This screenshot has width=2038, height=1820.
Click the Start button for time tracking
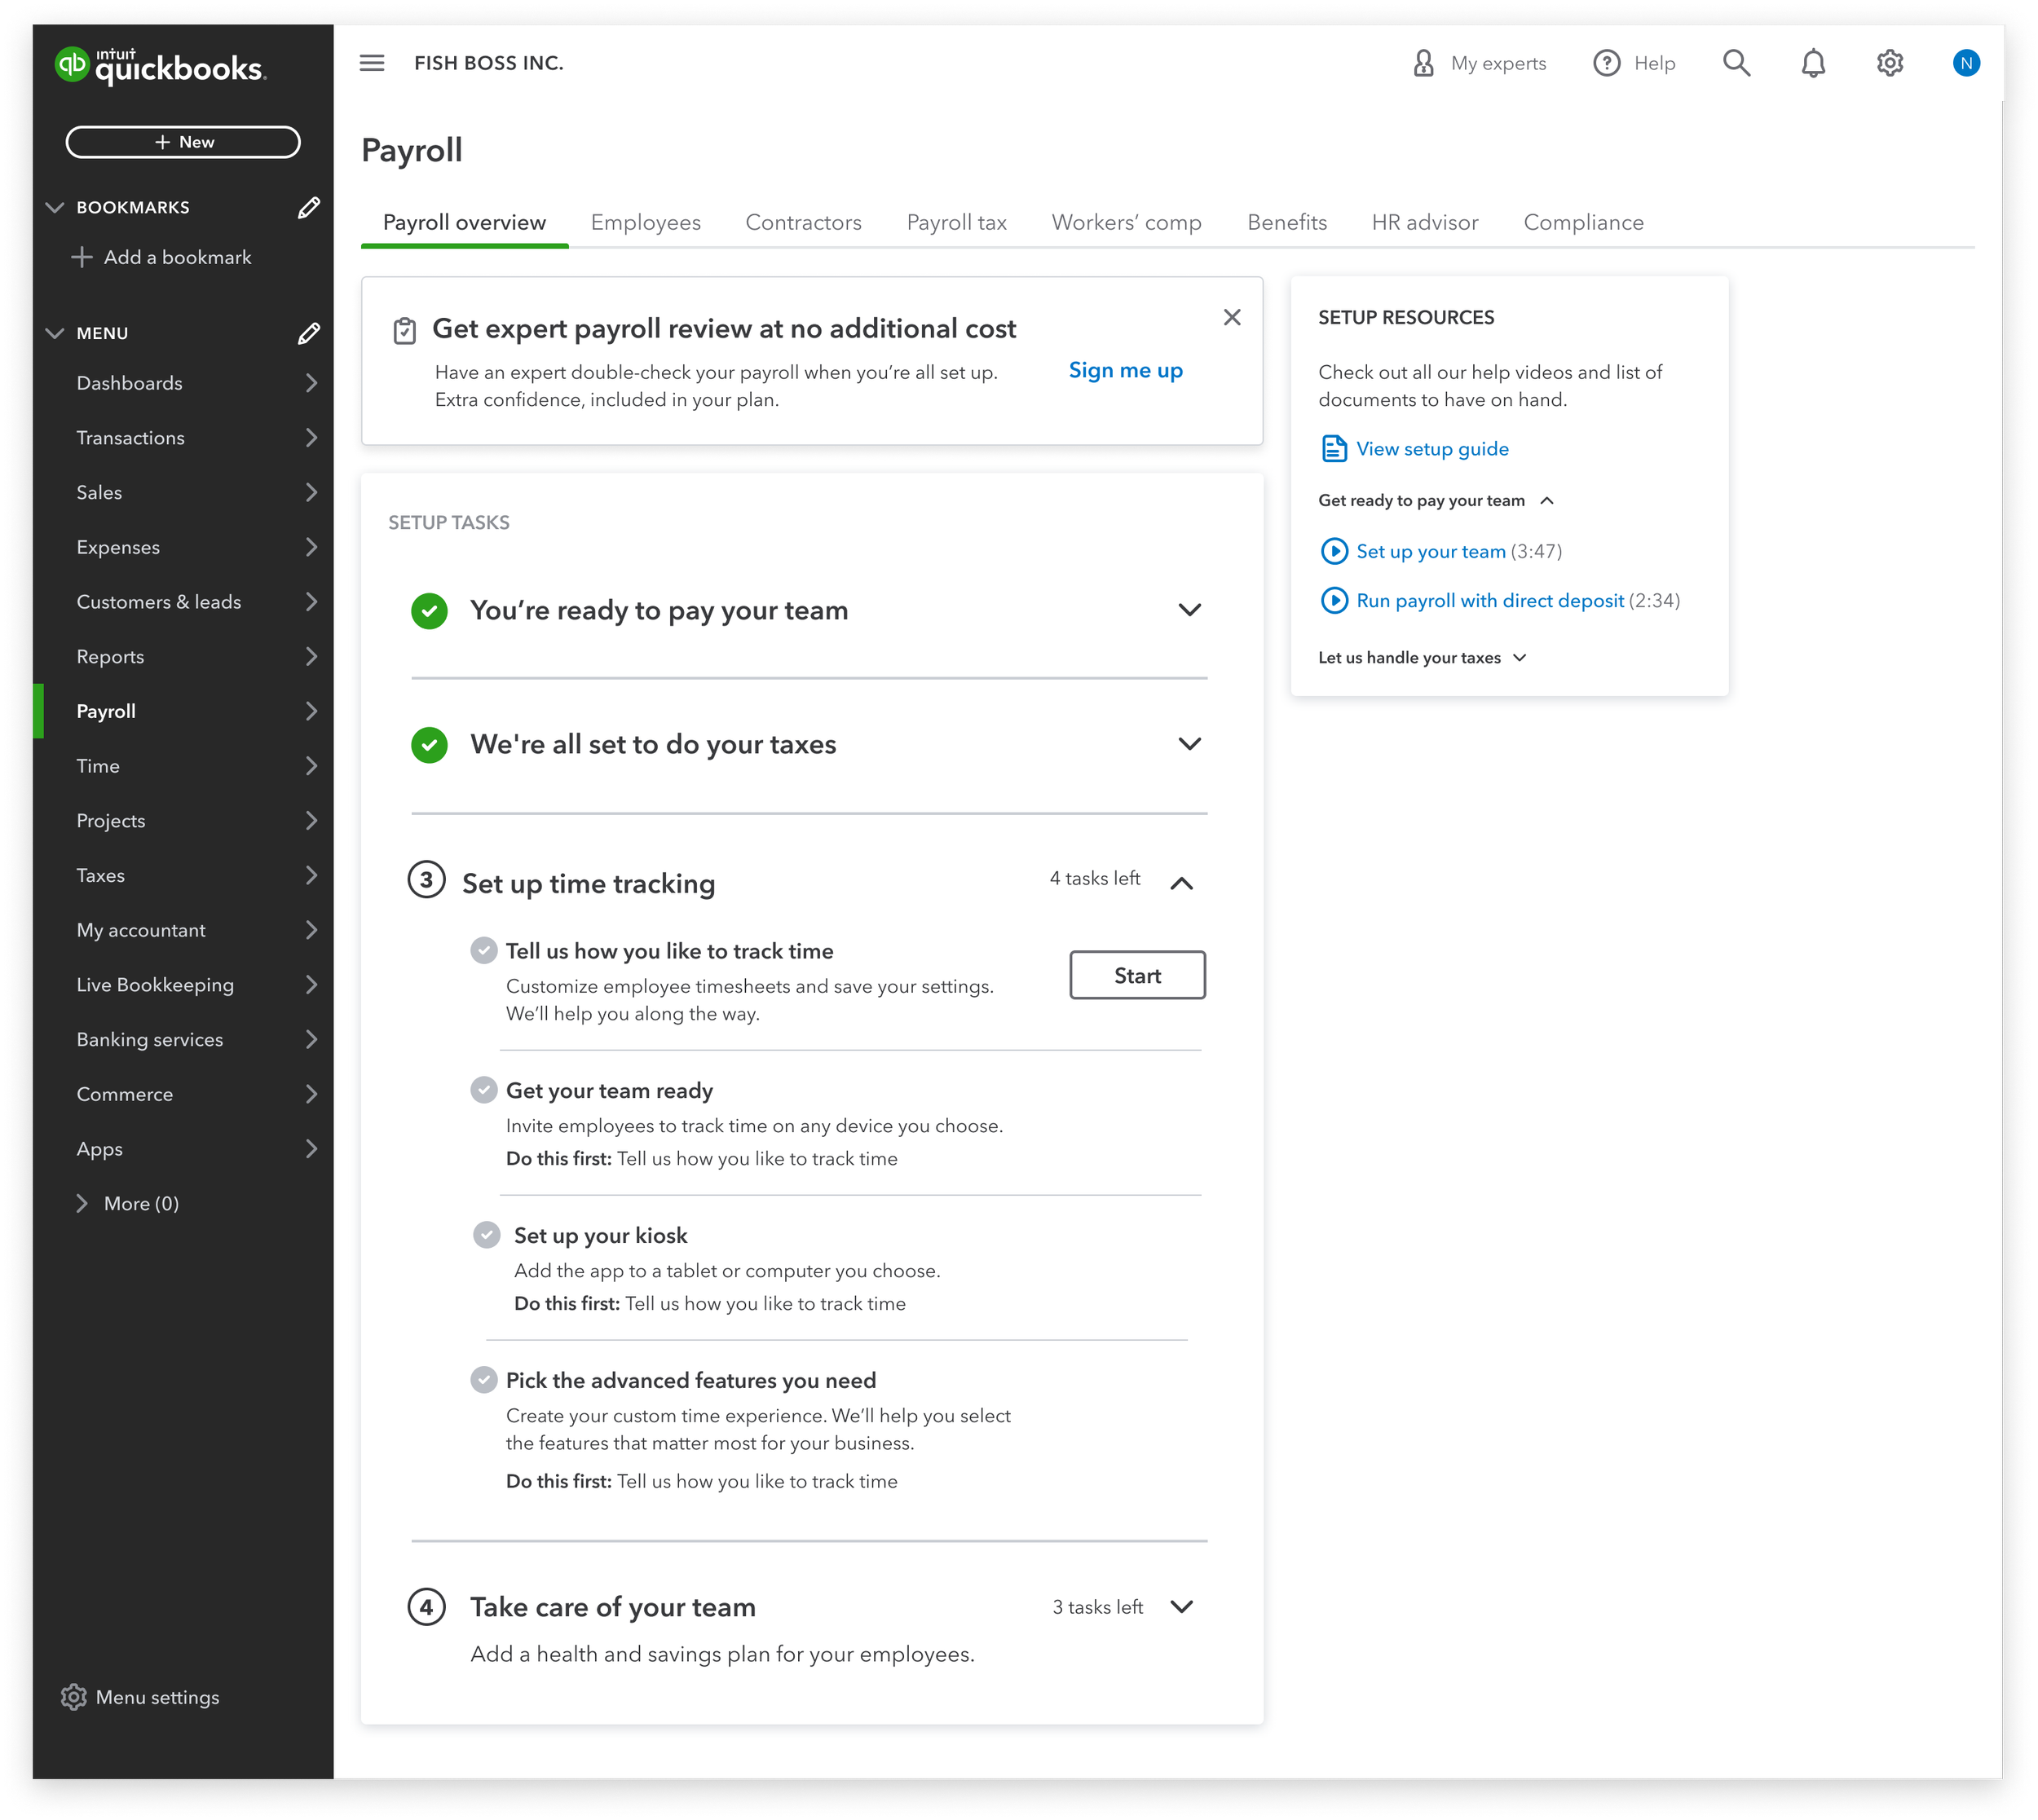tap(1137, 975)
